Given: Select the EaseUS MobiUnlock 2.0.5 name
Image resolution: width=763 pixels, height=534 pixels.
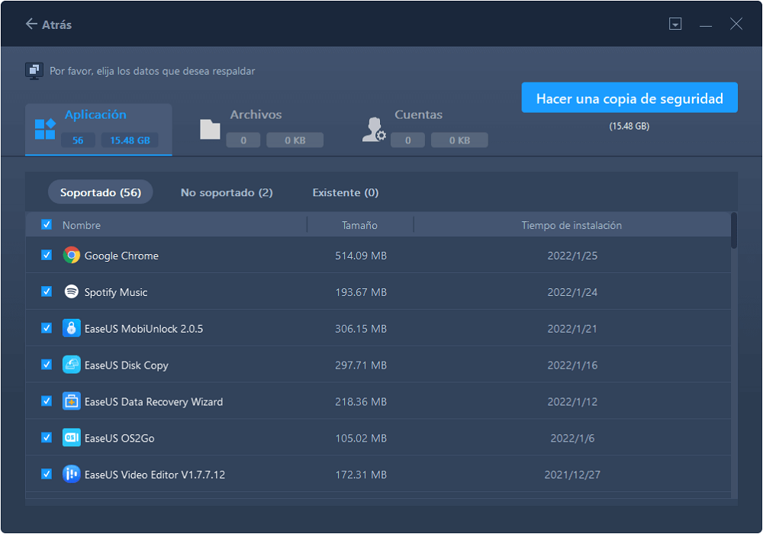Looking at the screenshot, I should pos(143,329).
